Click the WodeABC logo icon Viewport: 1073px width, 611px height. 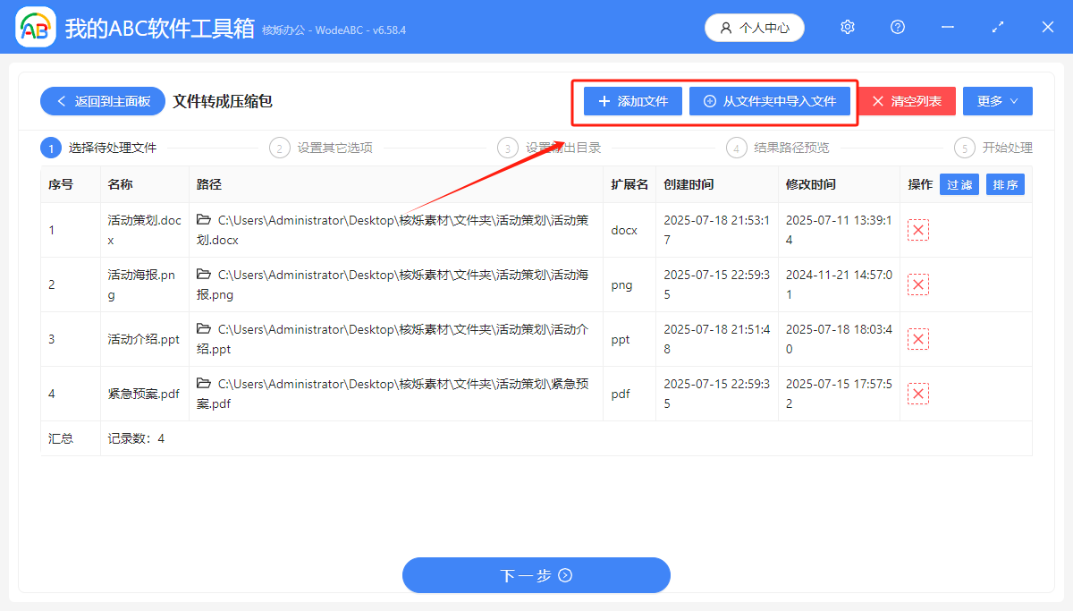pyautogui.click(x=35, y=27)
